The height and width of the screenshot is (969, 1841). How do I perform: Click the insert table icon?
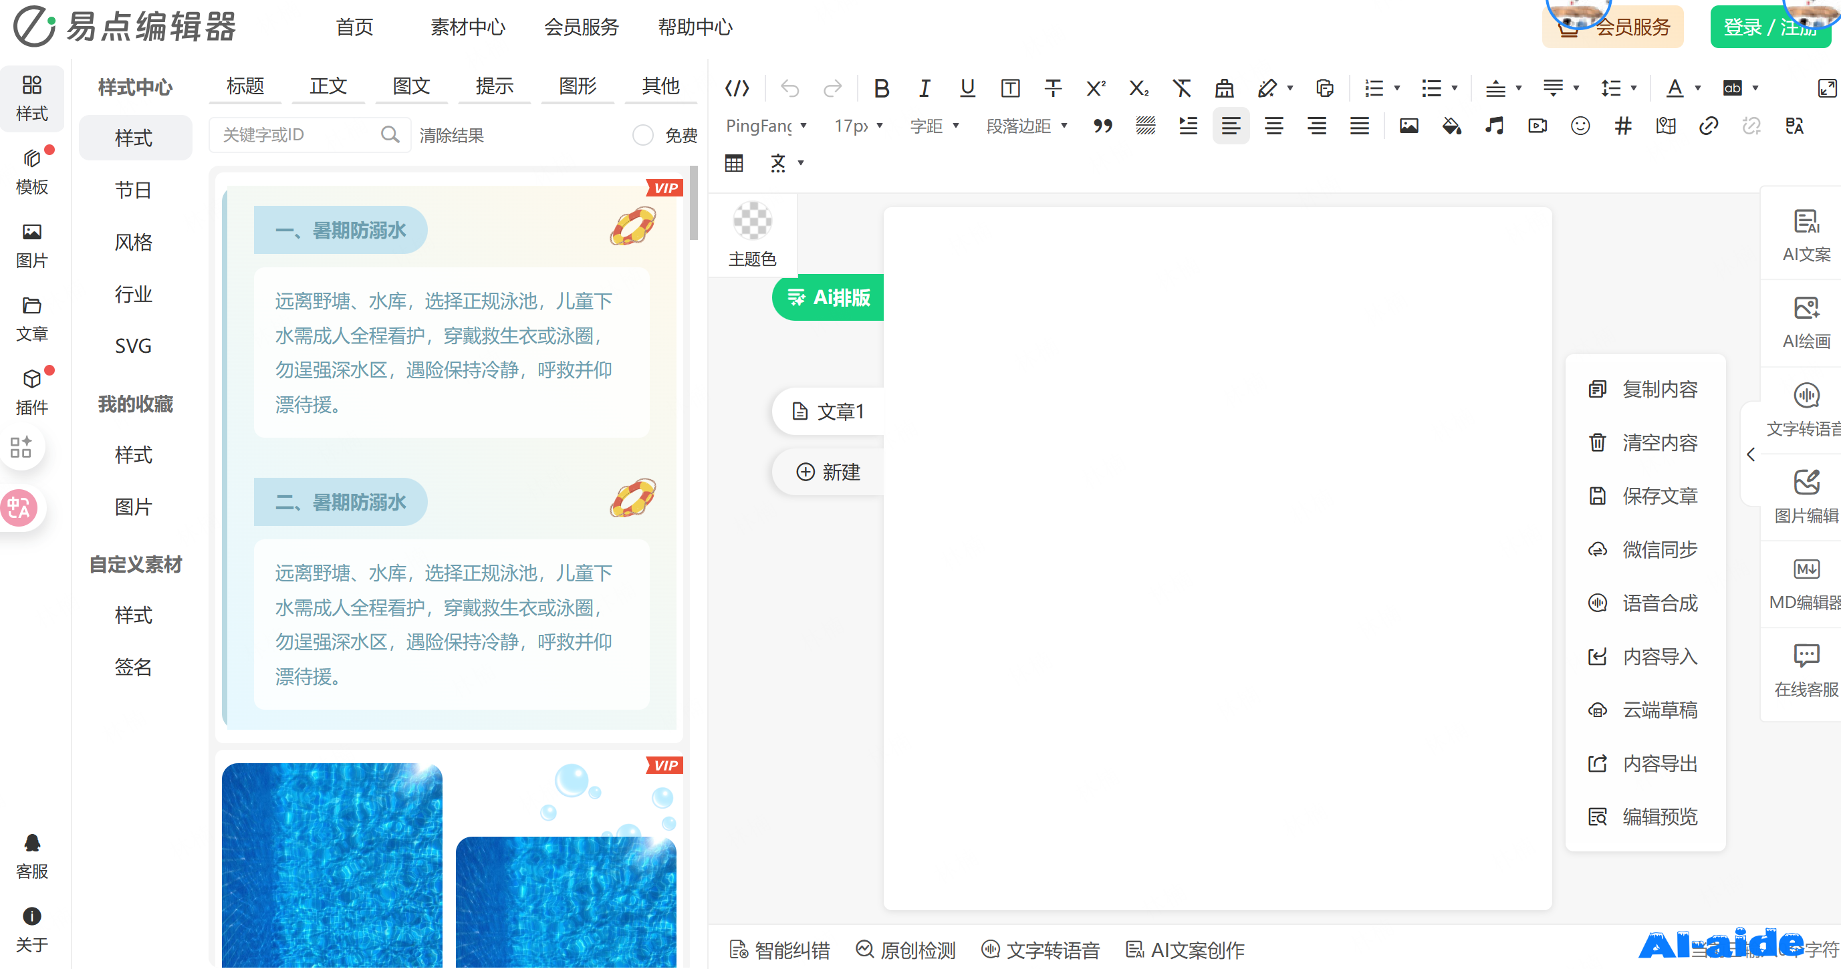pyautogui.click(x=734, y=164)
